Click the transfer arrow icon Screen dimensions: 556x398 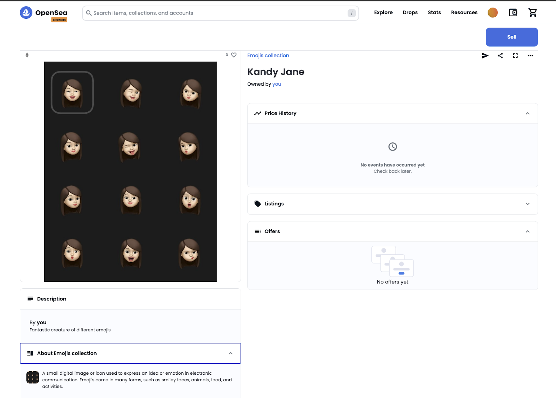485,56
